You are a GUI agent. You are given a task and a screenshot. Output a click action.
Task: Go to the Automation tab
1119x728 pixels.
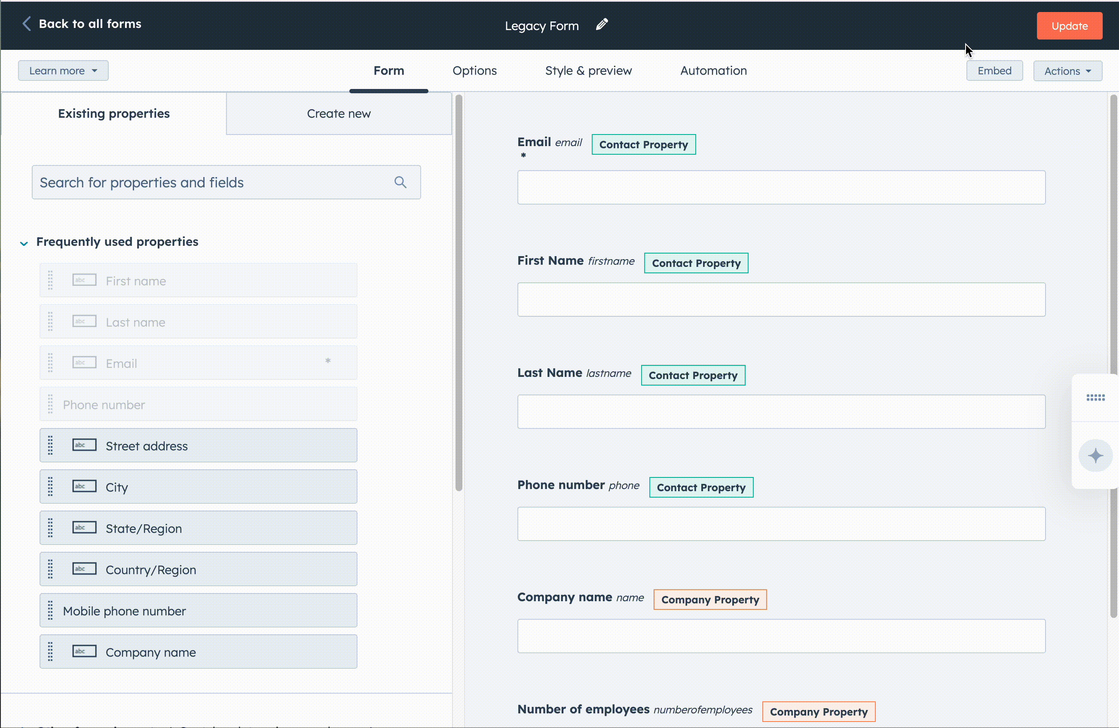coord(713,70)
